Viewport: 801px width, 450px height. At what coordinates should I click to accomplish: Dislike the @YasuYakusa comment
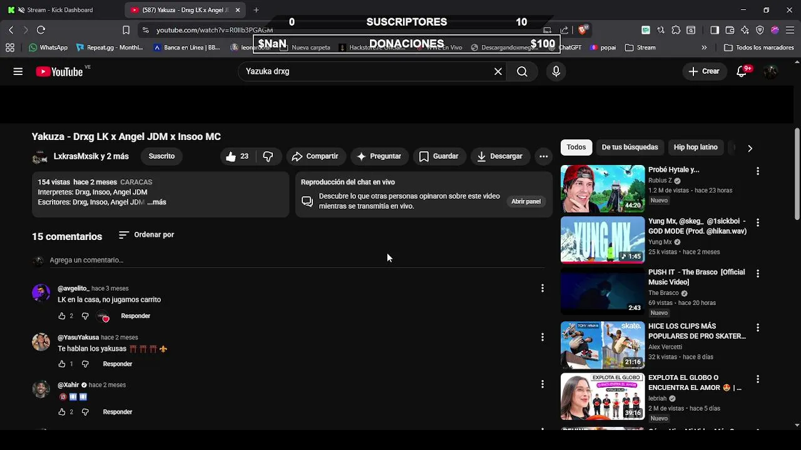(x=85, y=364)
